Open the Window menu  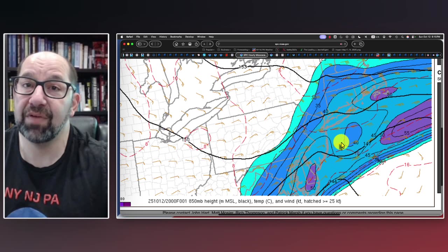(x=201, y=37)
